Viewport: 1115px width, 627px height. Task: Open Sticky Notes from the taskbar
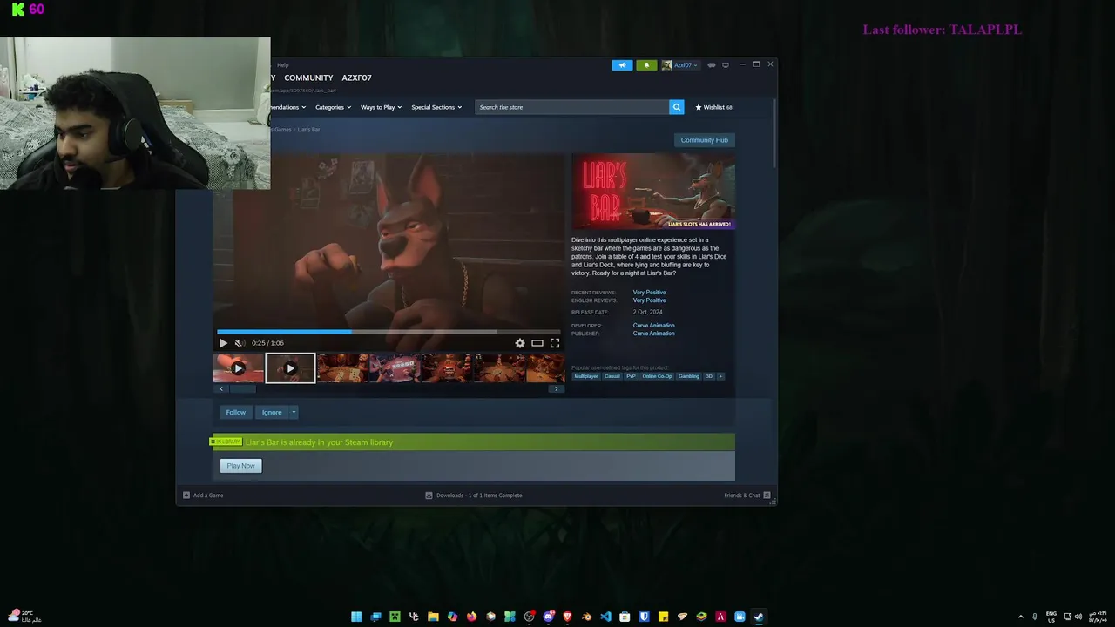click(663, 617)
